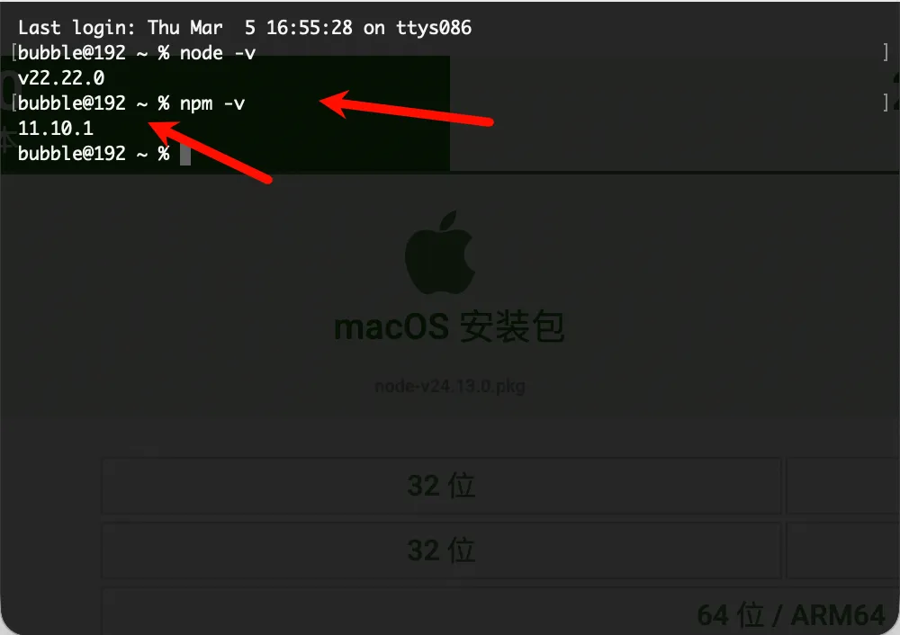Click the "npm -v" command text
The height and width of the screenshot is (635, 900).
(x=212, y=103)
